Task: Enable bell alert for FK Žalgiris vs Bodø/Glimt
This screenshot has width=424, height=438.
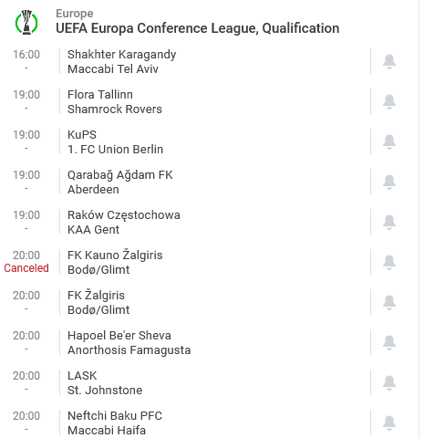Action: coord(389,303)
